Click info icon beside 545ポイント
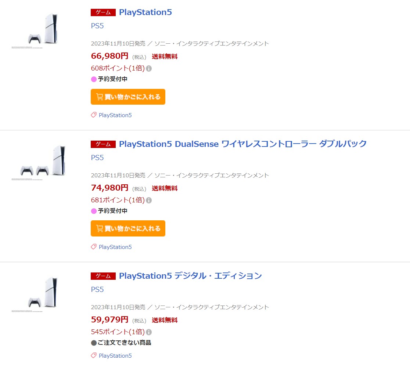The image size is (410, 365). coord(149,332)
